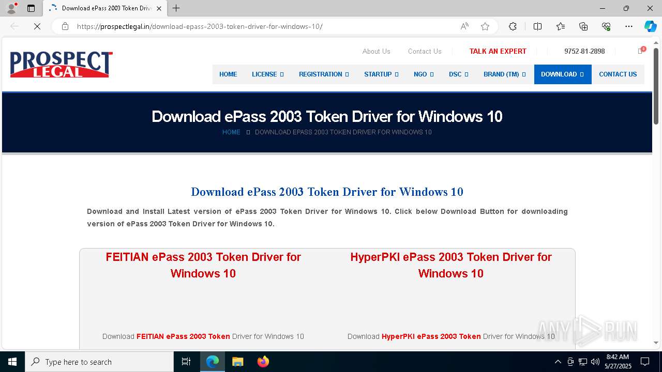Open the Favorites list
Screen dimensions: 662x372
561,26
